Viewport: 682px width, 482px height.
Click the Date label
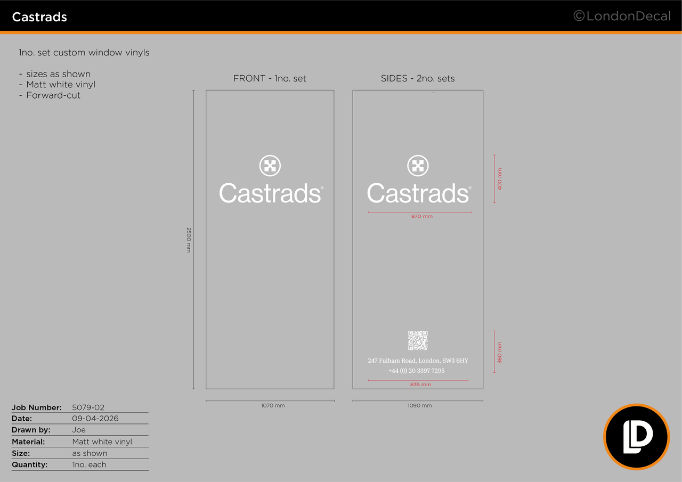click(x=22, y=419)
